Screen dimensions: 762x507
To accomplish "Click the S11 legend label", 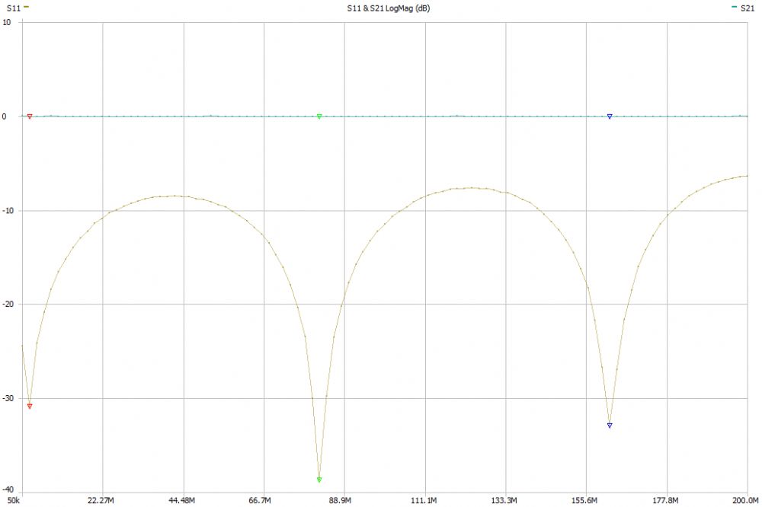I will (x=12, y=7).
